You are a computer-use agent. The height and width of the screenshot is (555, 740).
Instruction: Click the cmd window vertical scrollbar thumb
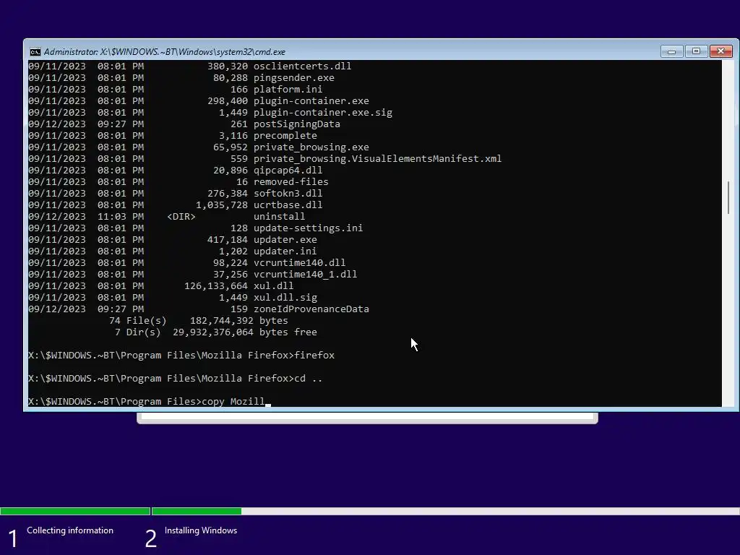coord(728,197)
